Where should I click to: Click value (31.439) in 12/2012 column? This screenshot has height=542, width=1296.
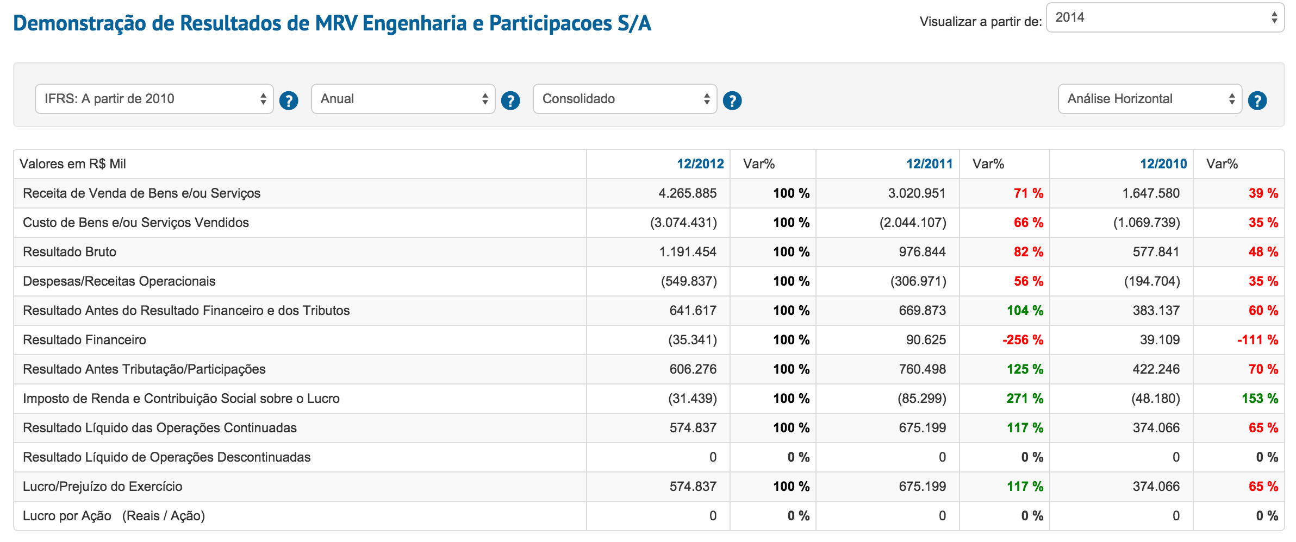(x=693, y=399)
